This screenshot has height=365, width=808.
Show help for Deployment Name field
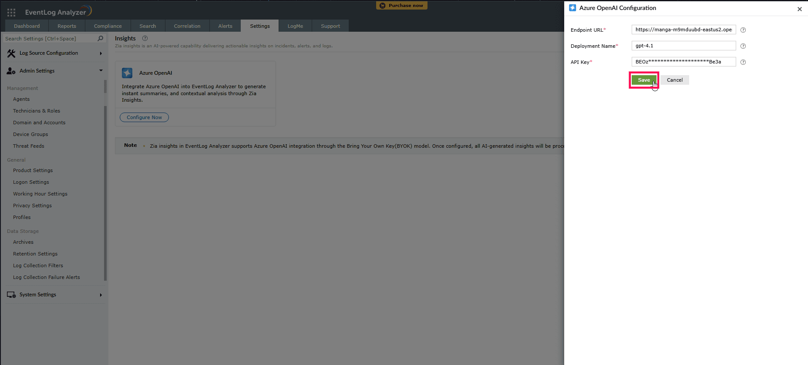743,46
